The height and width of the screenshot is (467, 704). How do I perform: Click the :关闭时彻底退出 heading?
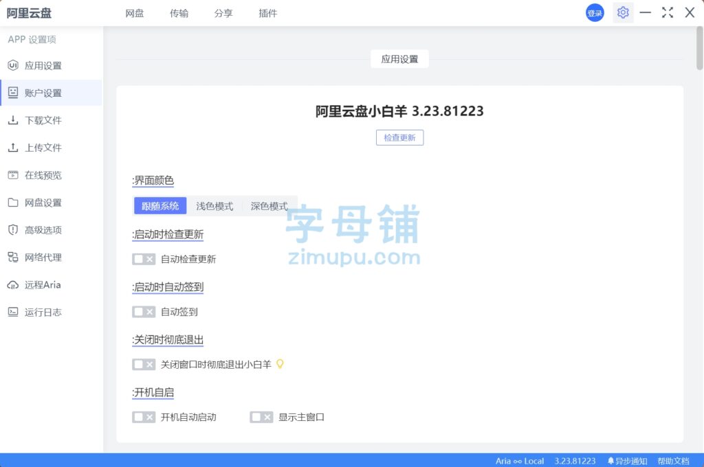168,339
